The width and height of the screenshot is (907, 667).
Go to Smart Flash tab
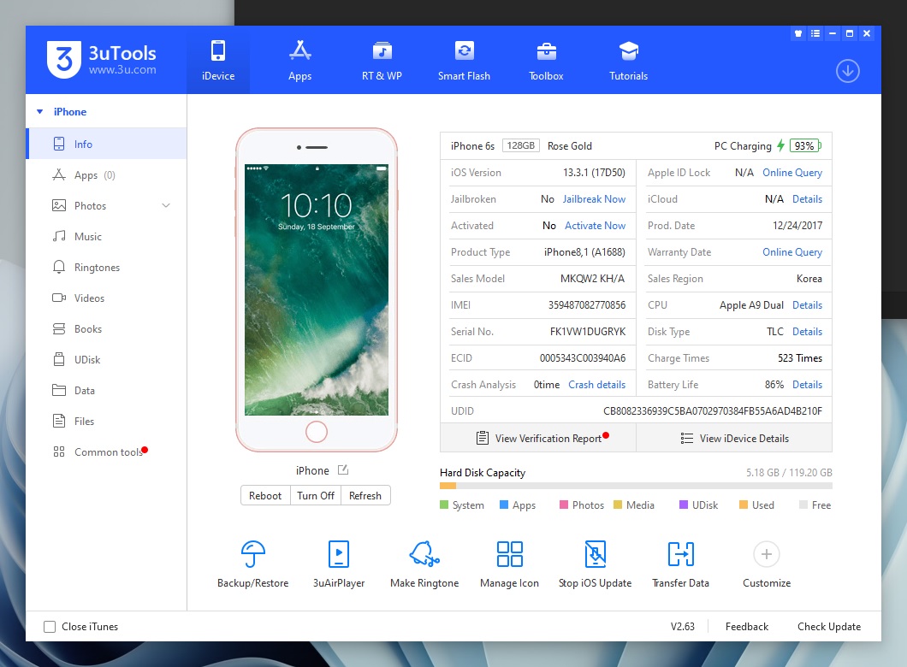tap(464, 60)
